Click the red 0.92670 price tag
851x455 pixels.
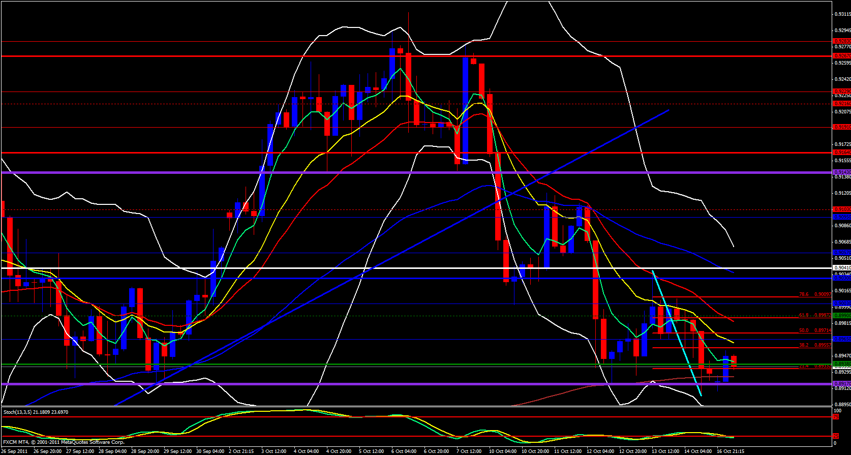[842, 56]
